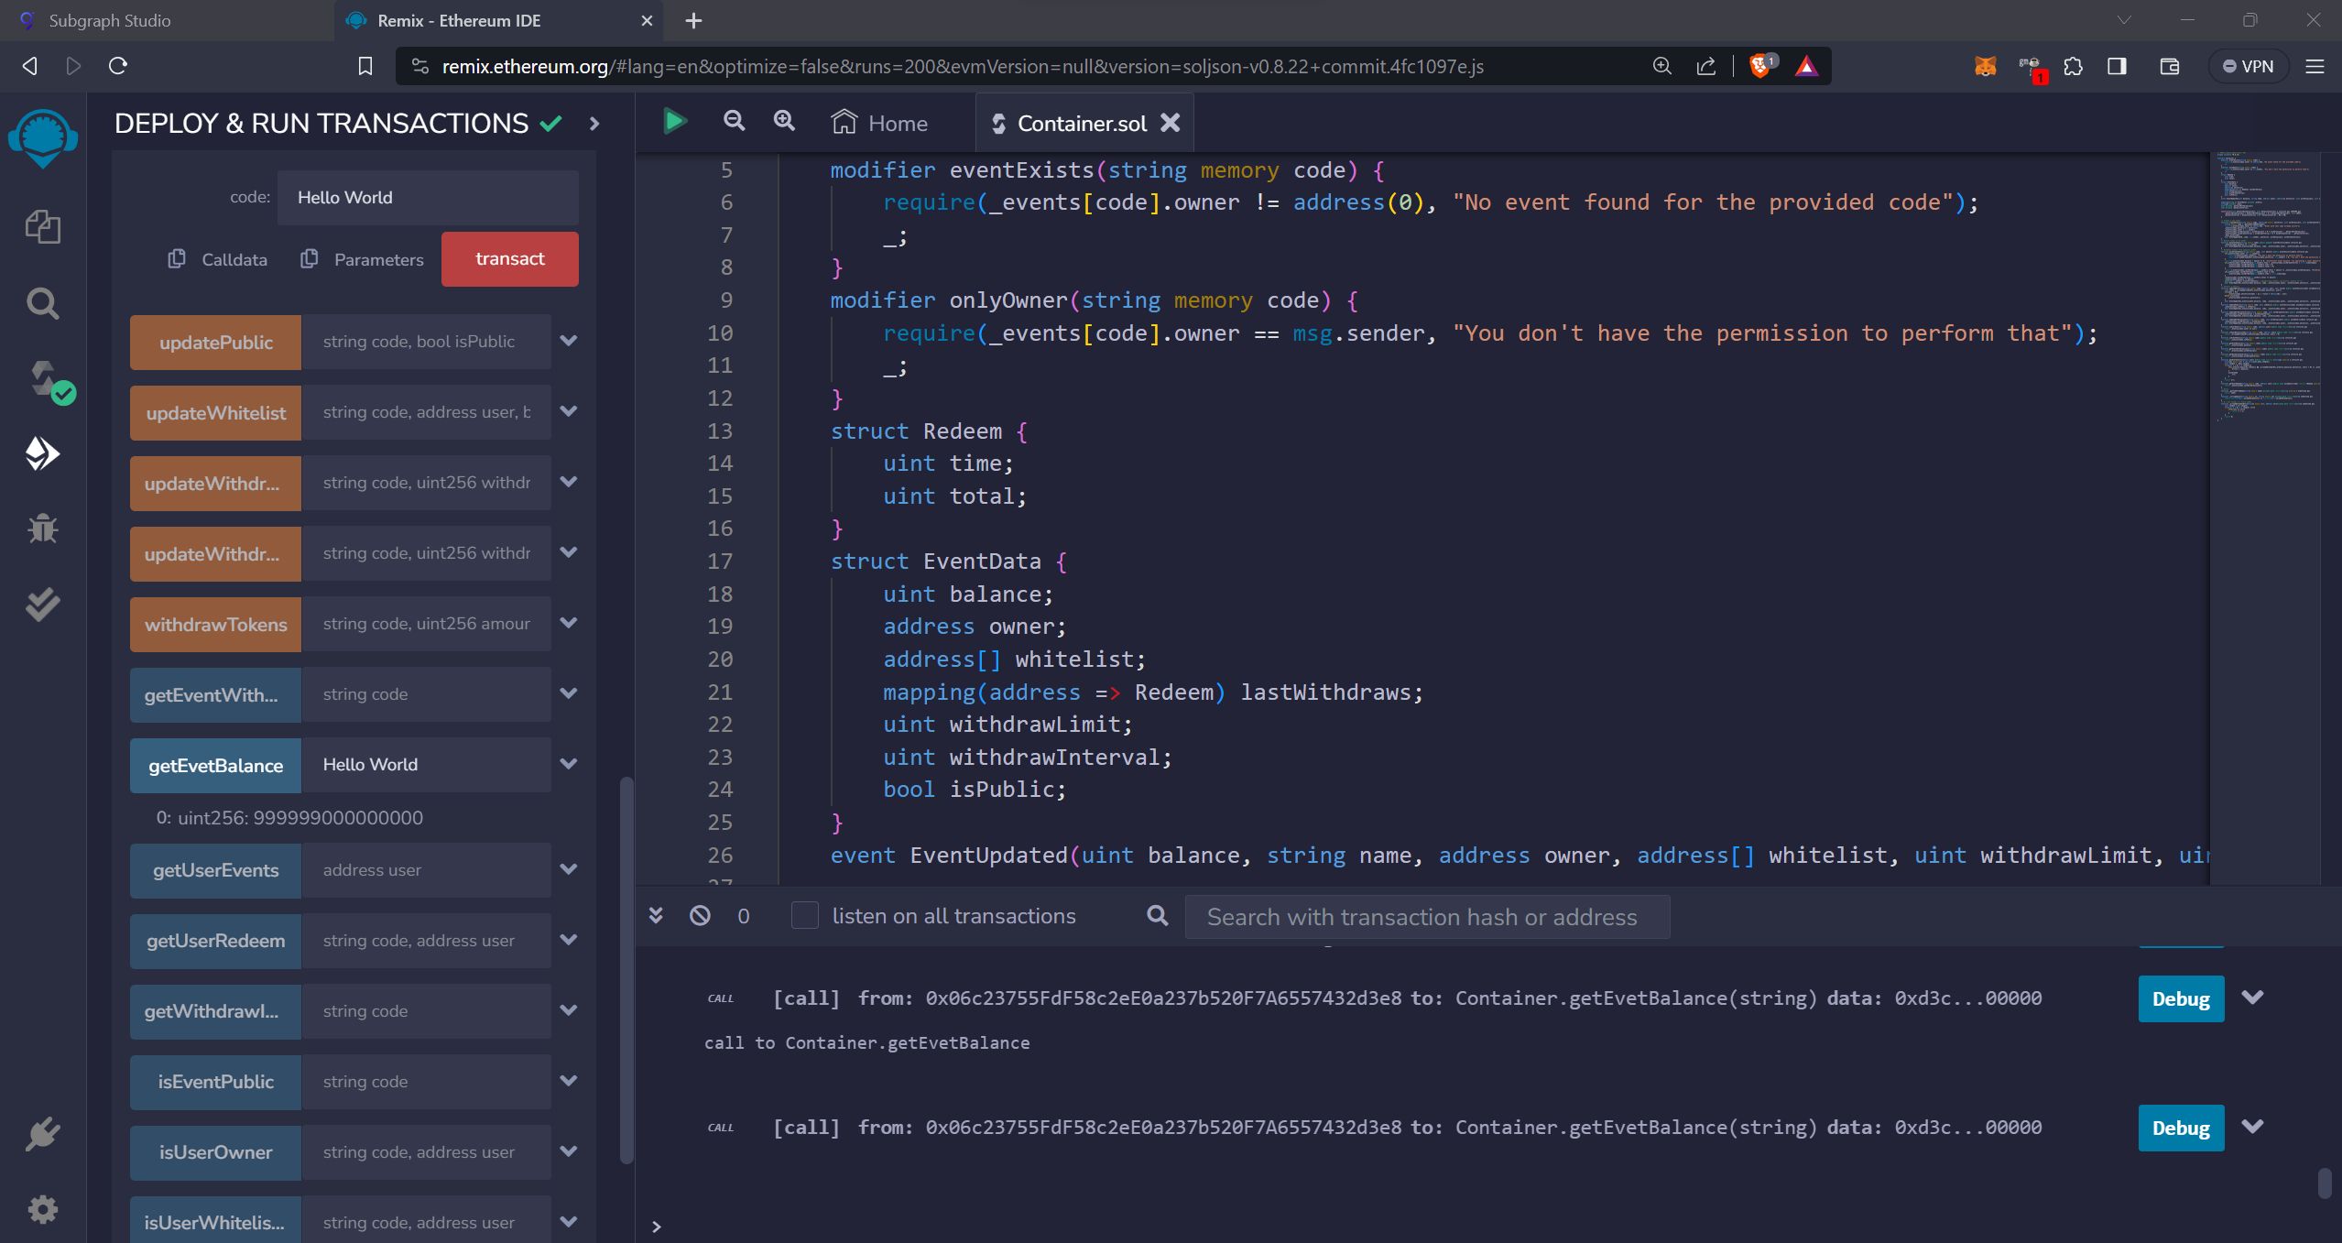Screen dimensions: 2342x1243
Task: Copy Parameters to clipboard icon
Action: (310, 259)
